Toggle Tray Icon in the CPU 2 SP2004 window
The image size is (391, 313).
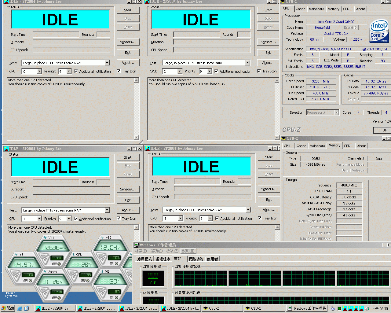[259, 71]
